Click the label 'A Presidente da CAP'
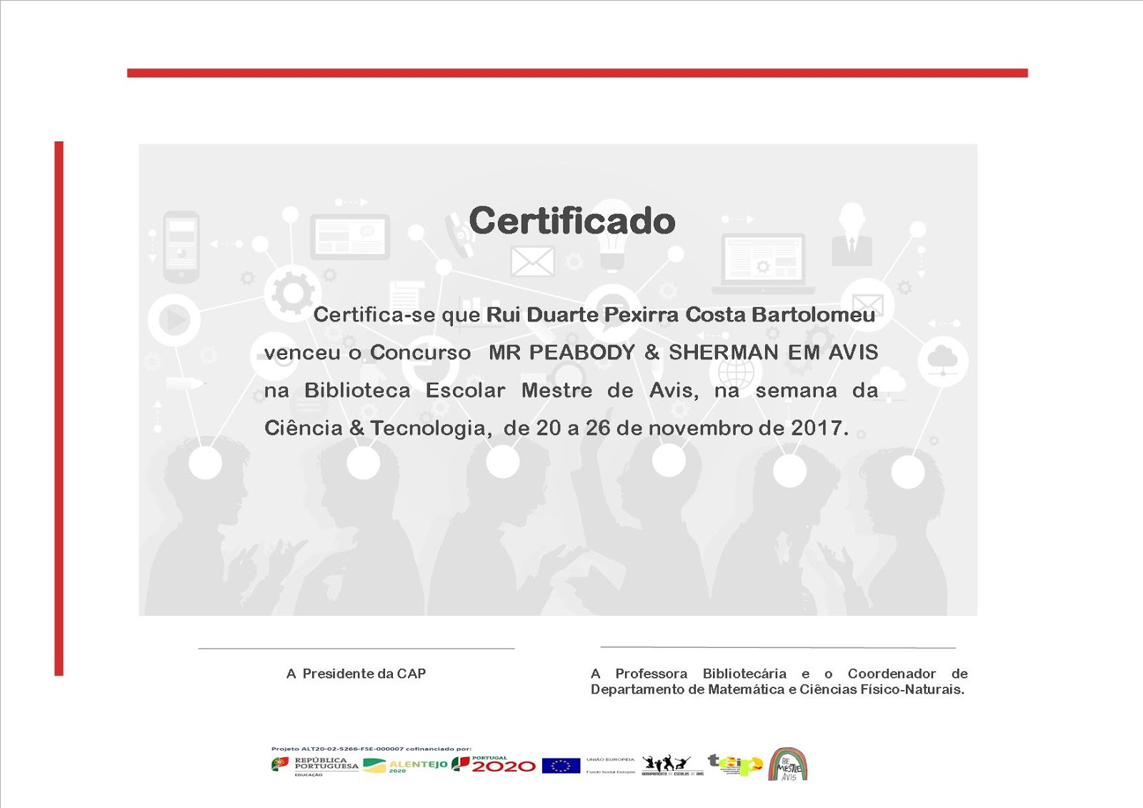This screenshot has width=1143, height=808. [356, 674]
